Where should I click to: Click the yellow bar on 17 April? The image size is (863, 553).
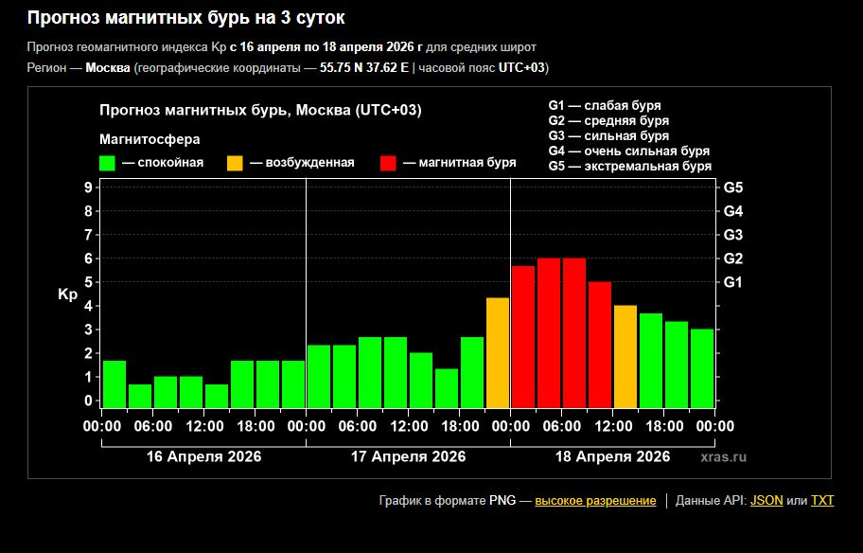[x=498, y=352]
